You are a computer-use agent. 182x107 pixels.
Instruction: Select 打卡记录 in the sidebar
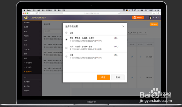(29, 67)
